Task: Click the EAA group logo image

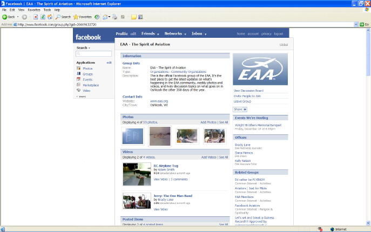Action: pyautogui.click(x=260, y=69)
